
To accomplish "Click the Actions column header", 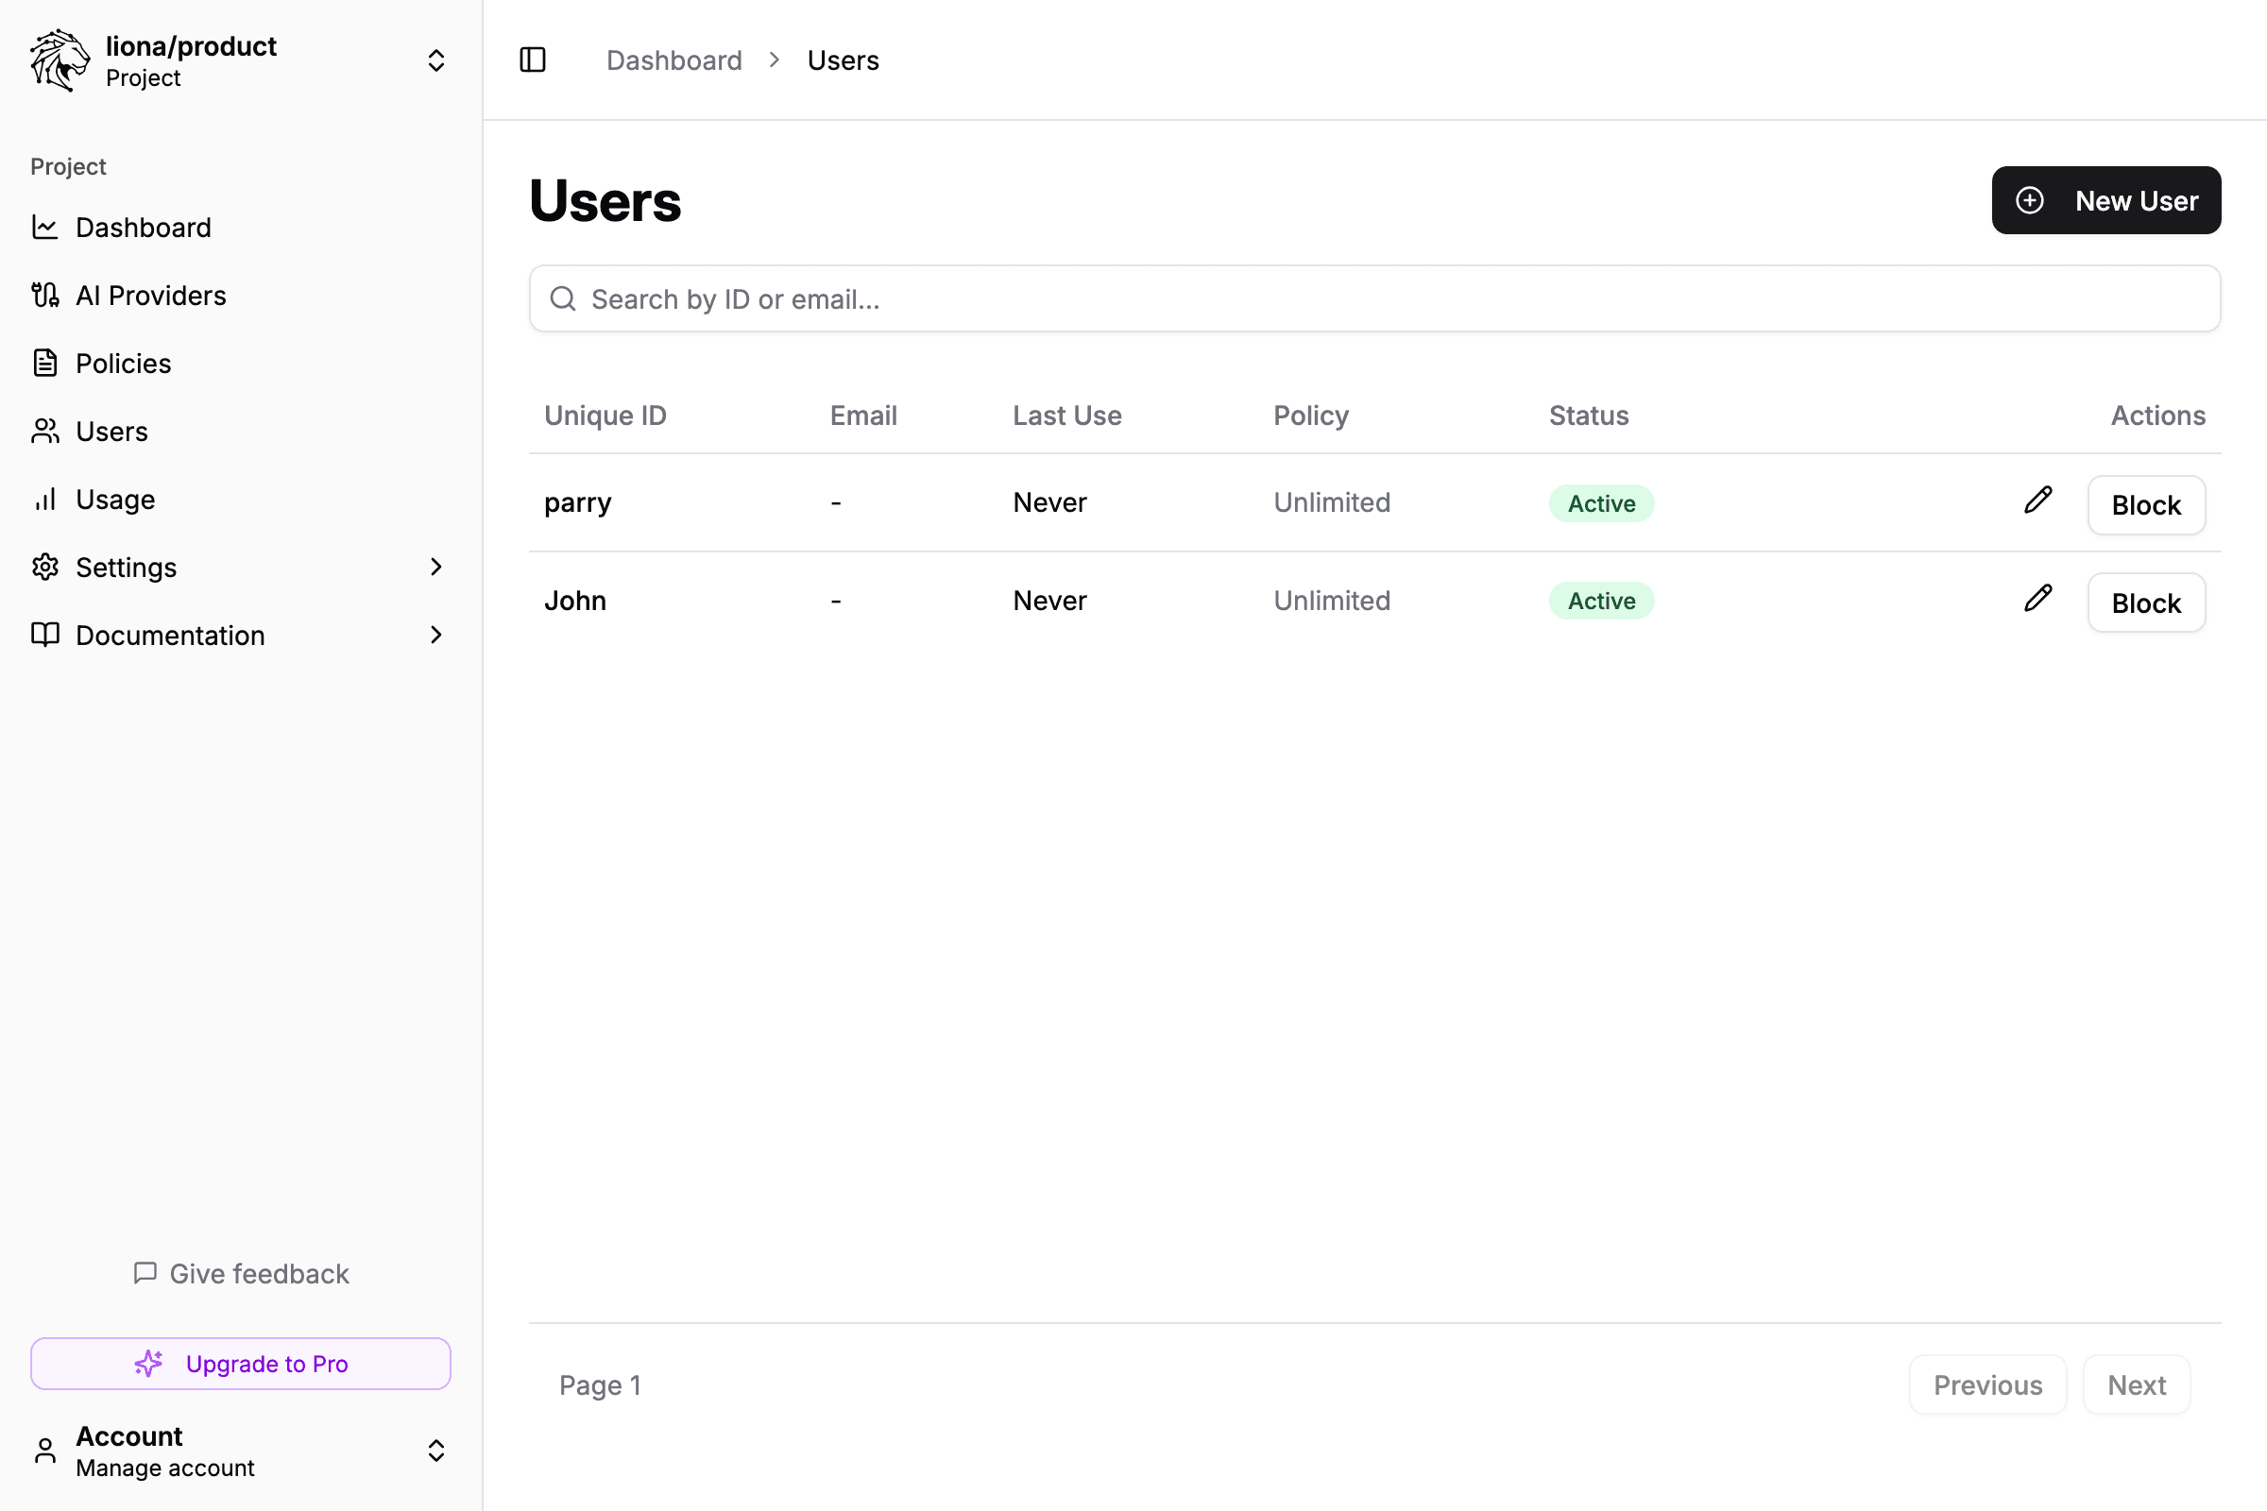I will click(2158, 416).
